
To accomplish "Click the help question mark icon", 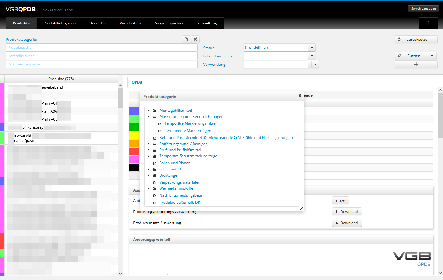I will pyautogui.click(x=428, y=23).
